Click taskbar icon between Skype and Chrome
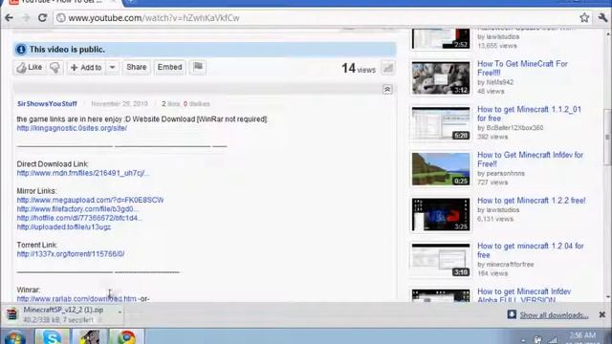Viewport: 612px width, 344px height. pyautogui.click(x=89, y=336)
